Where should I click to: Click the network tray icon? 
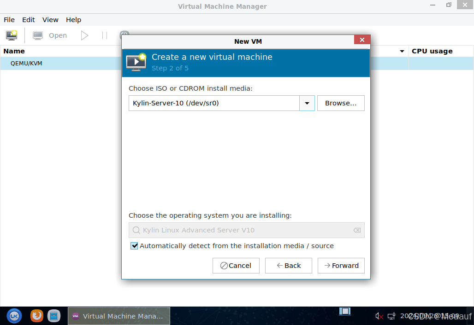[391, 316]
